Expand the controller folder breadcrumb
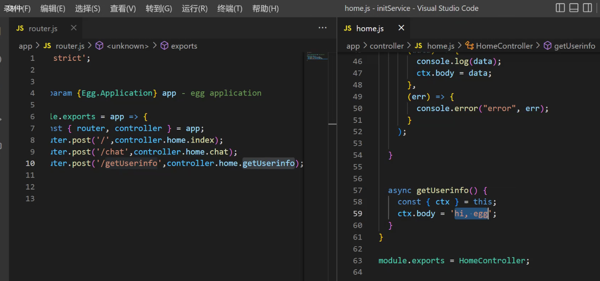 [x=387, y=46]
